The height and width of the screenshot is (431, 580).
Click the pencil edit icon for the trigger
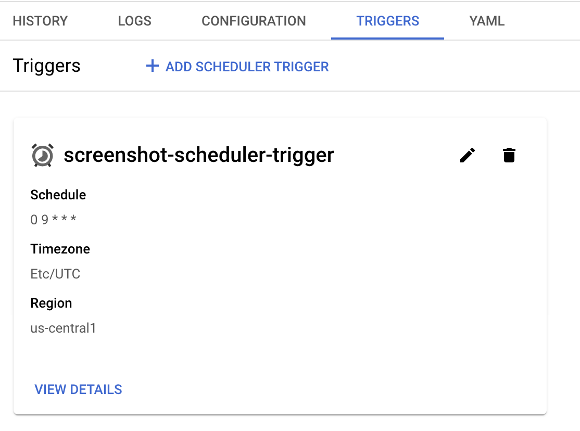(468, 155)
